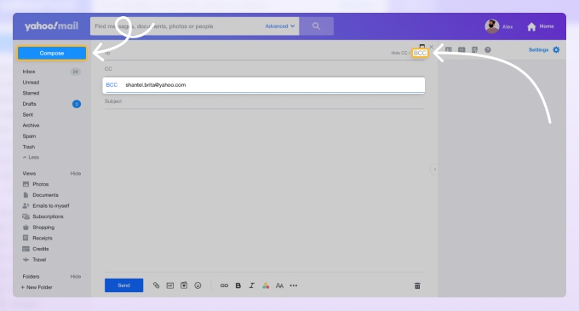Click the search magnifier button
The width and height of the screenshot is (579, 311).
316,26
